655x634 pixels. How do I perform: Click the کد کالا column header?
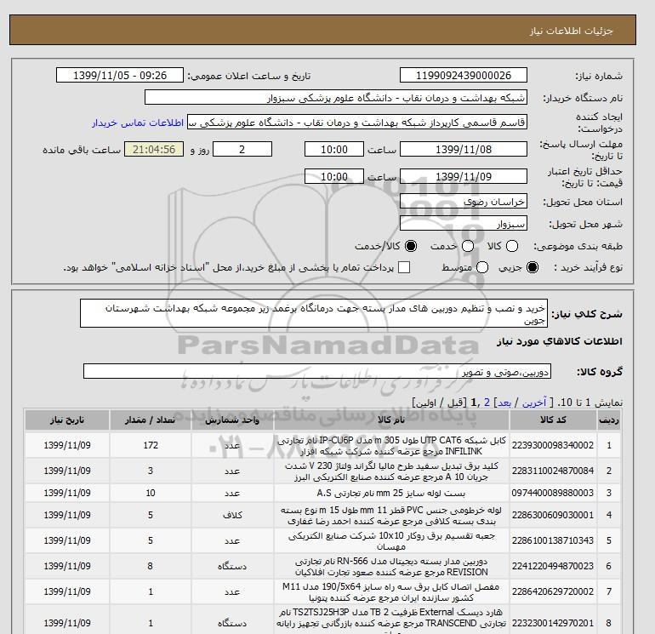(553, 420)
